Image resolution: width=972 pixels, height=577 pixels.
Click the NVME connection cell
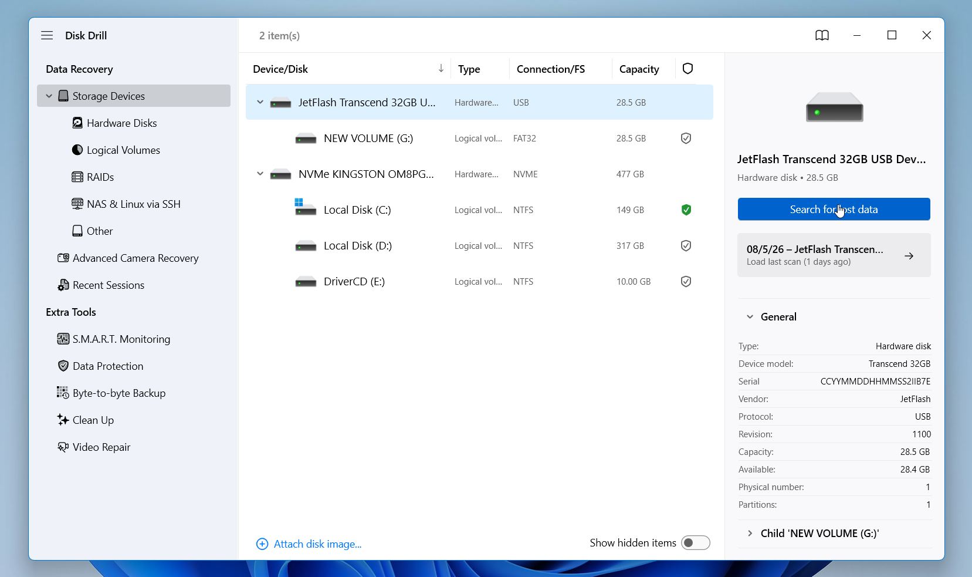click(526, 174)
